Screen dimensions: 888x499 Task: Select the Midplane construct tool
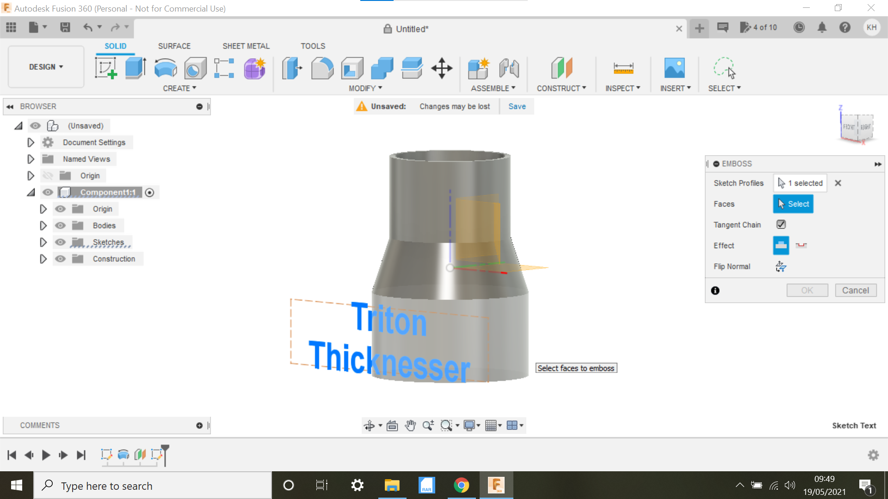[561, 68]
